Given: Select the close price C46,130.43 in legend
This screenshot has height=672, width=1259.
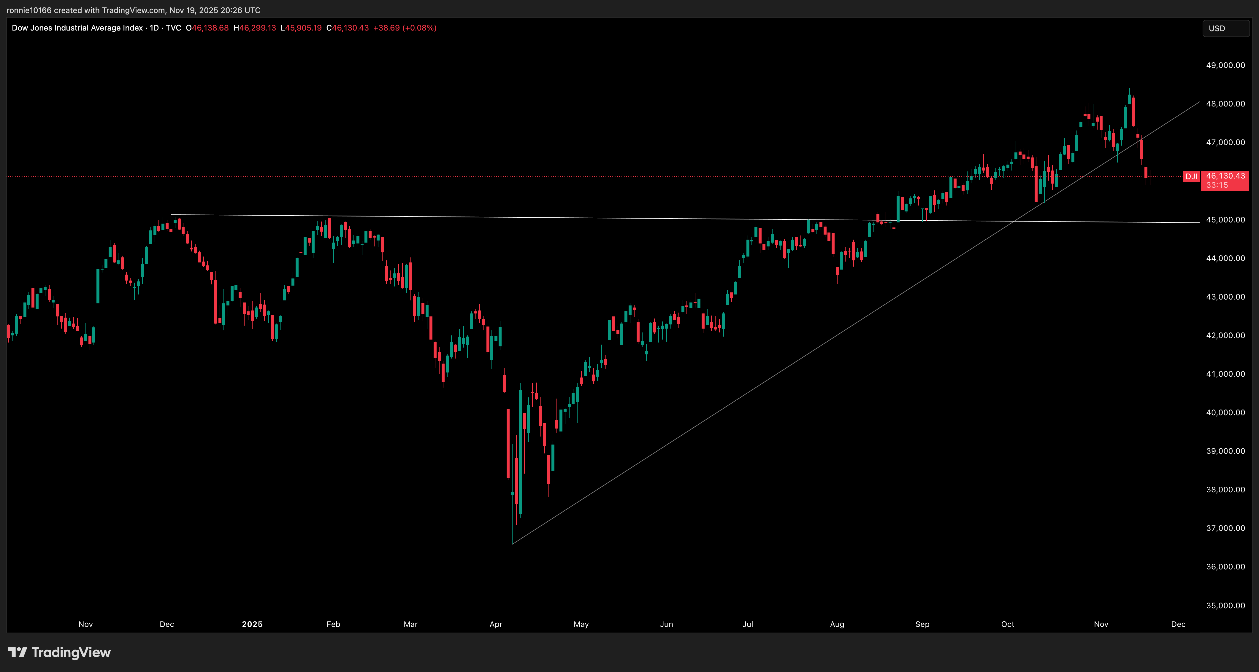Looking at the screenshot, I should (x=348, y=28).
